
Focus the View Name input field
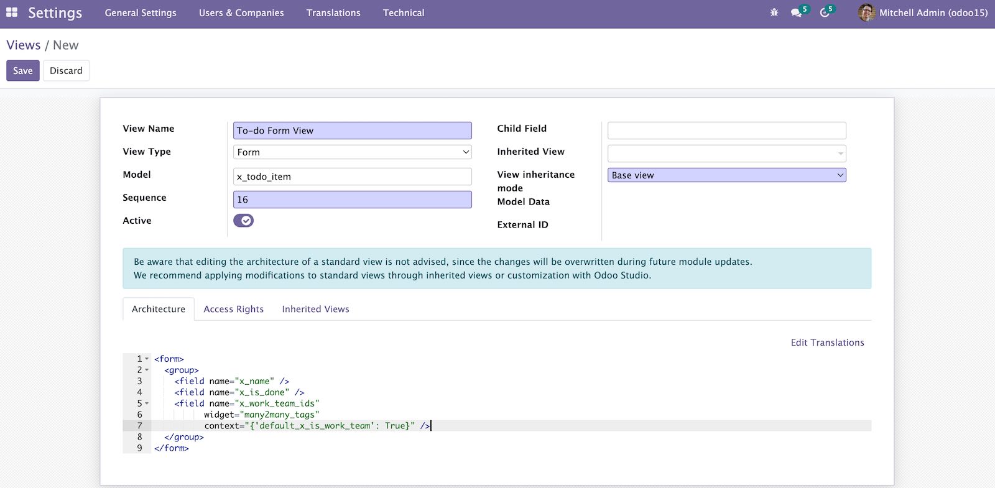pyautogui.click(x=353, y=131)
